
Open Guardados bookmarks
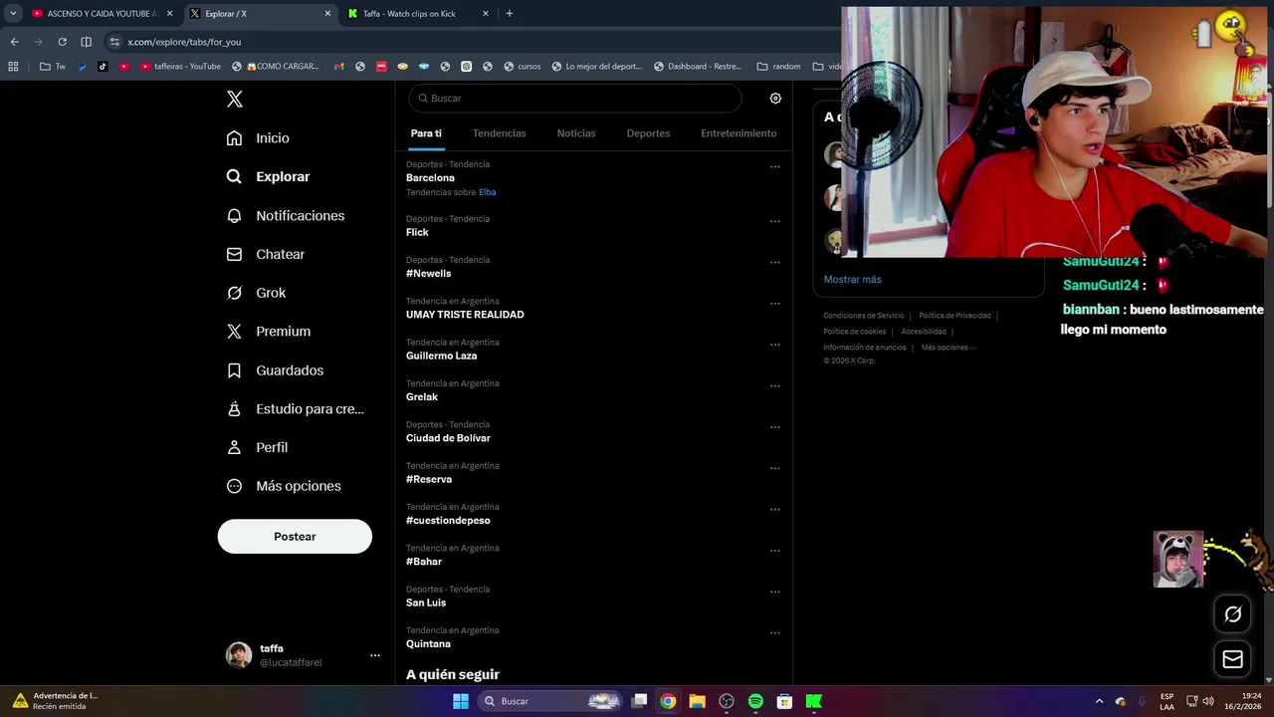coord(275,370)
